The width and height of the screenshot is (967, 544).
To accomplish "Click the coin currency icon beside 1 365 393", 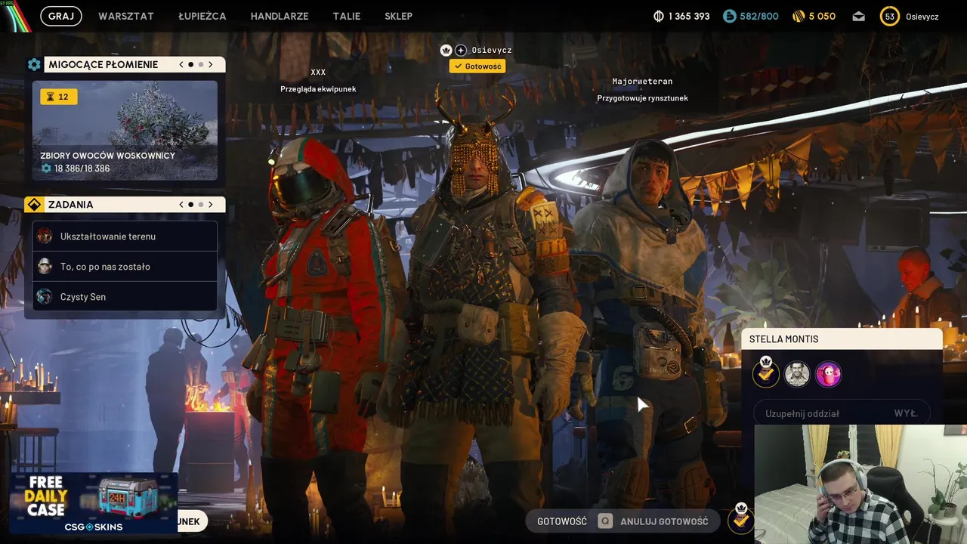I will coord(658,16).
